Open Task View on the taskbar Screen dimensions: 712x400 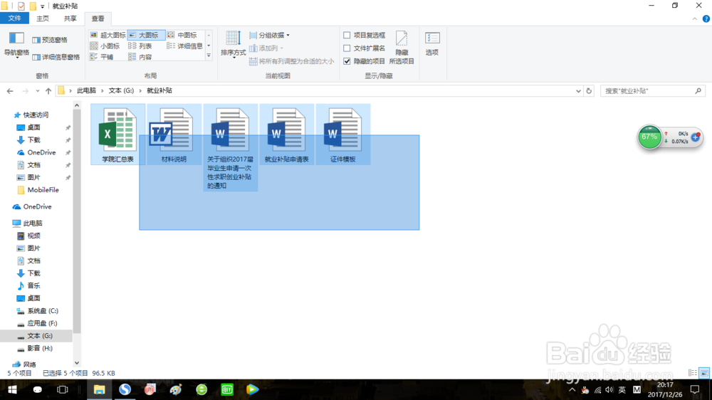[62, 389]
